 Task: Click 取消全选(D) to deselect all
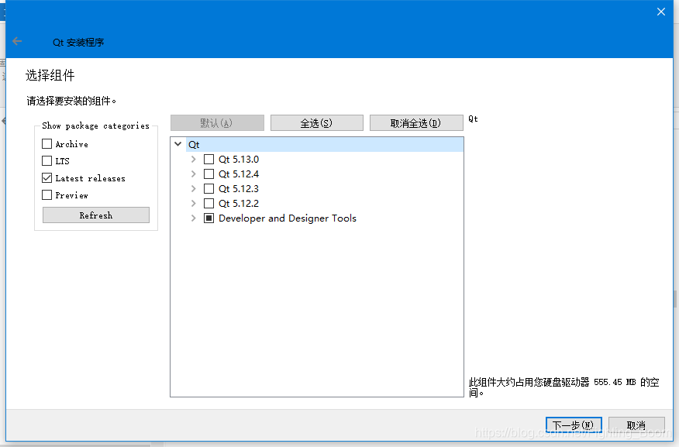point(416,123)
